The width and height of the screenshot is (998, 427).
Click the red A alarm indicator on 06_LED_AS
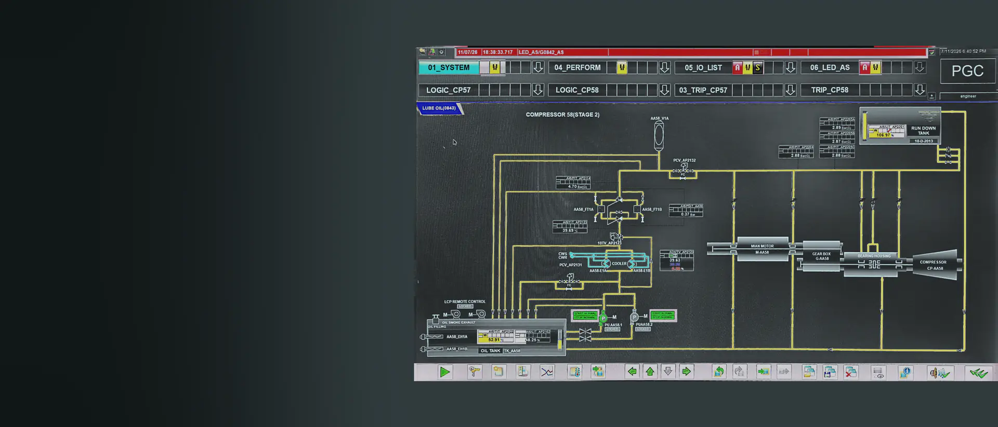coord(865,67)
